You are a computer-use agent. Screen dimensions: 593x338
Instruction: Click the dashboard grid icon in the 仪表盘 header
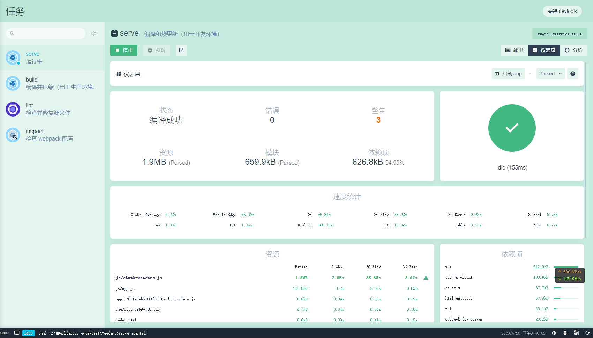(x=119, y=74)
